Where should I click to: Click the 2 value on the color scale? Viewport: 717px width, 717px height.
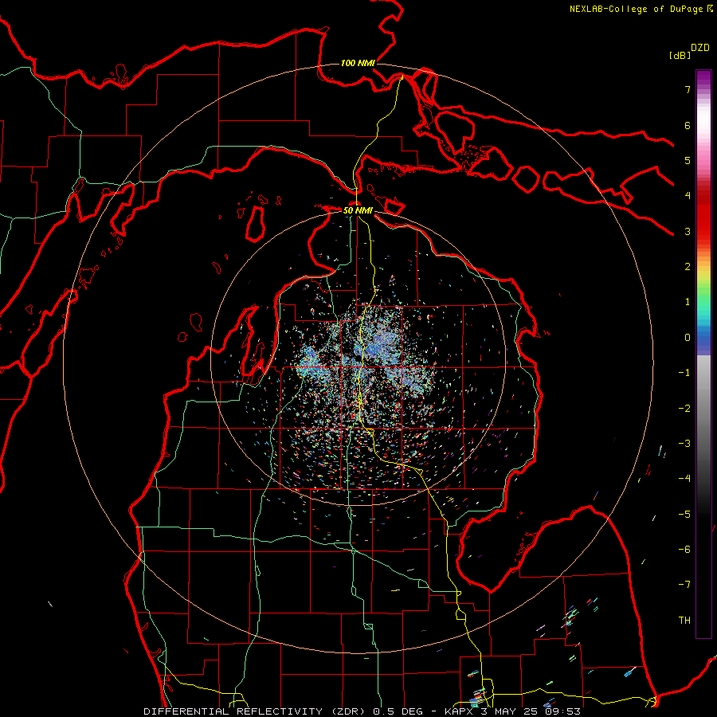[688, 267]
